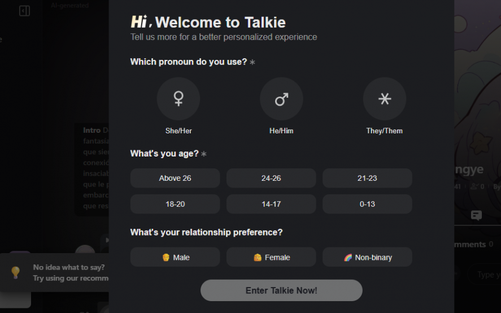The image size is (501, 313).
Task: Choose the 24-26 age range
Action: click(x=271, y=178)
